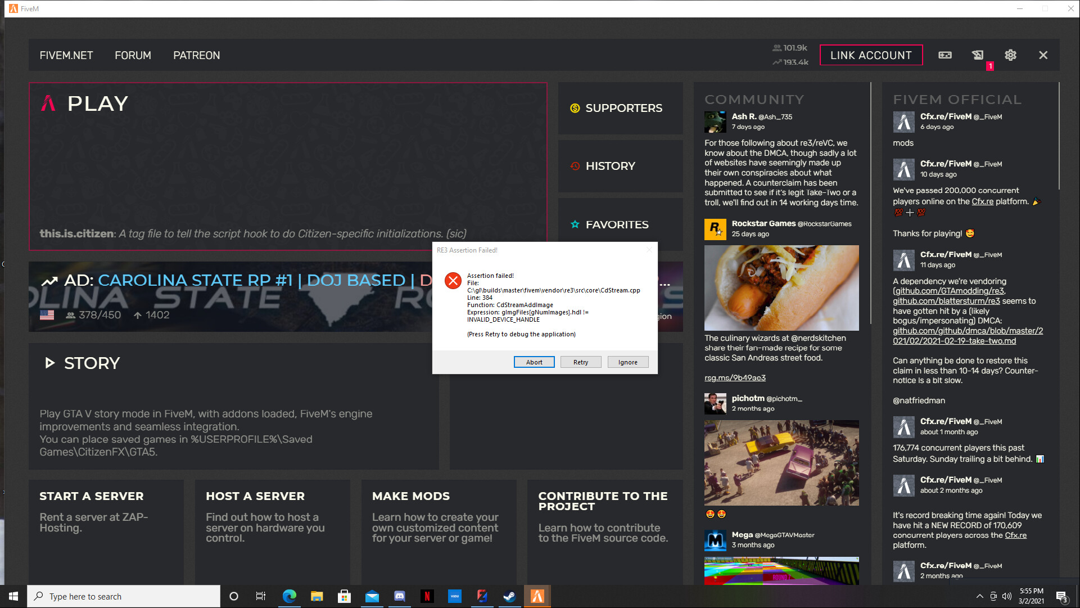1080x608 pixels.
Task: Open the changelog icon with red badge
Action: (978, 55)
